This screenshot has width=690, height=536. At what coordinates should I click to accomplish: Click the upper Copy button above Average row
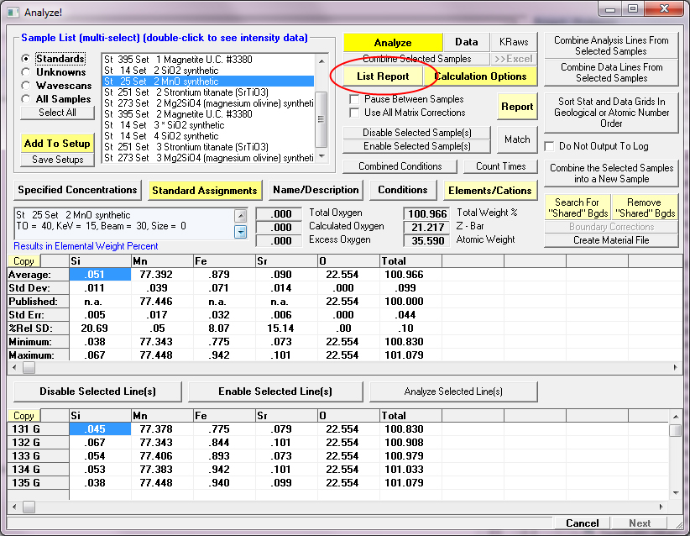click(x=24, y=261)
